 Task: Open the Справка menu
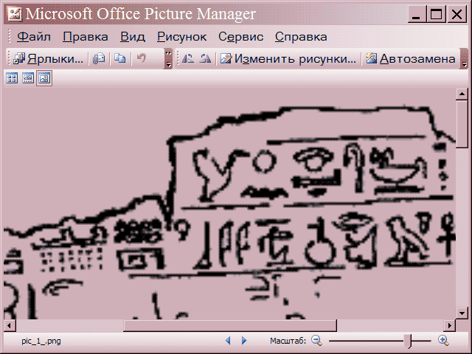[x=301, y=37]
